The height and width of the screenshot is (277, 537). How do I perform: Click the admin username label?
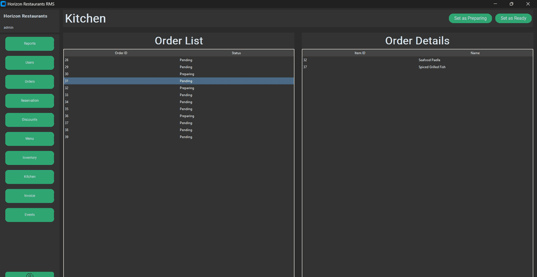[x=8, y=27]
